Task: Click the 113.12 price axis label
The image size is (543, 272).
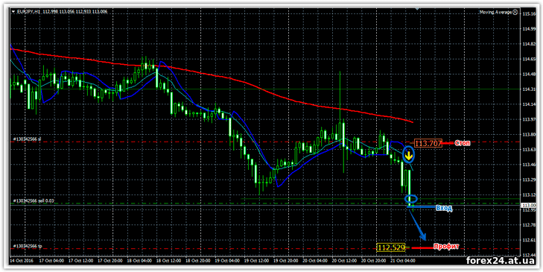Action: coord(530,194)
